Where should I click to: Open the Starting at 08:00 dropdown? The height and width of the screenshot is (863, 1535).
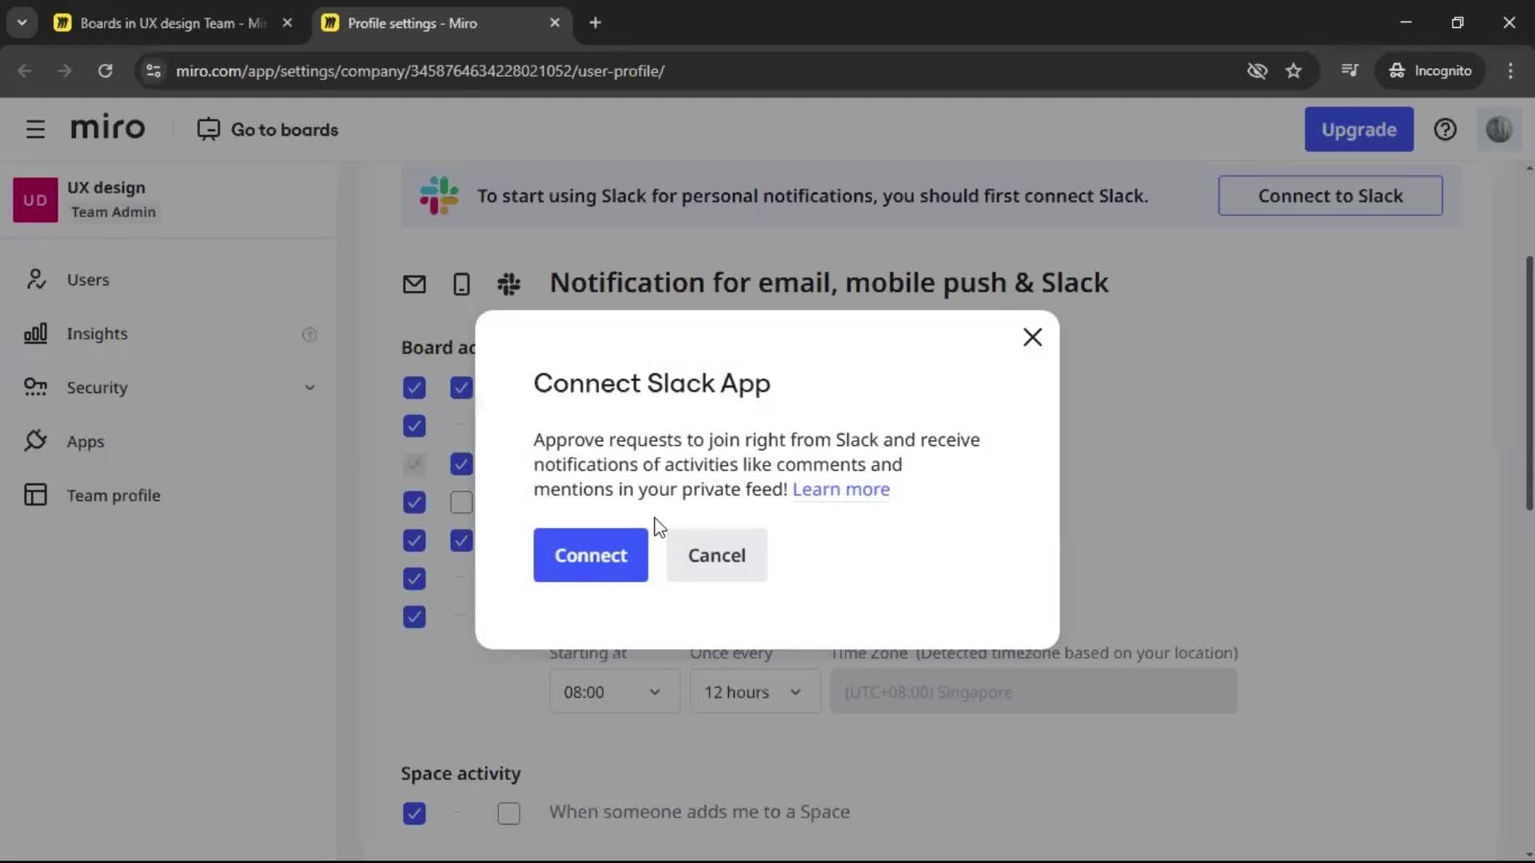614,692
